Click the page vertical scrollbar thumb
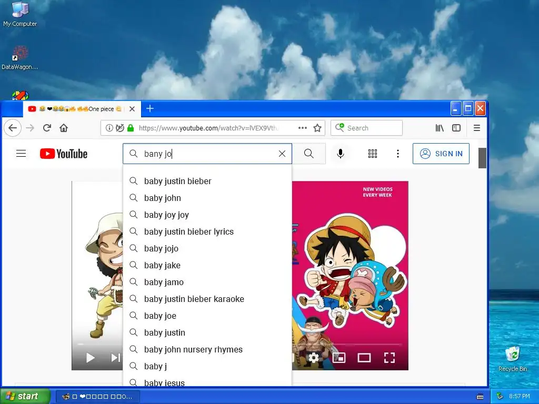Screen dimensions: 539x404 482,158
